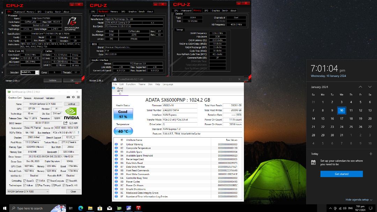Click Get started in the calendar panel
Viewport: 377px width, 212px height.
341,174
